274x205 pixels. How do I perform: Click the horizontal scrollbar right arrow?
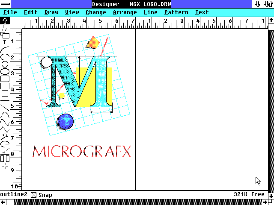(265, 202)
